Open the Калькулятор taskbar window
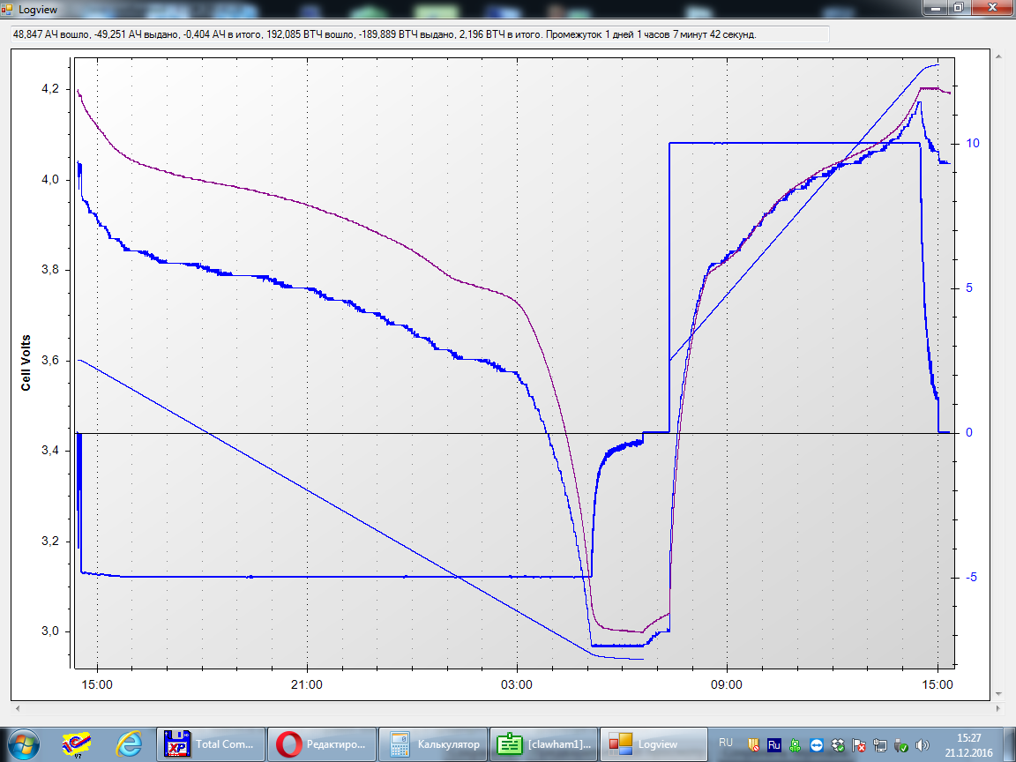The width and height of the screenshot is (1016, 762). coord(431,743)
